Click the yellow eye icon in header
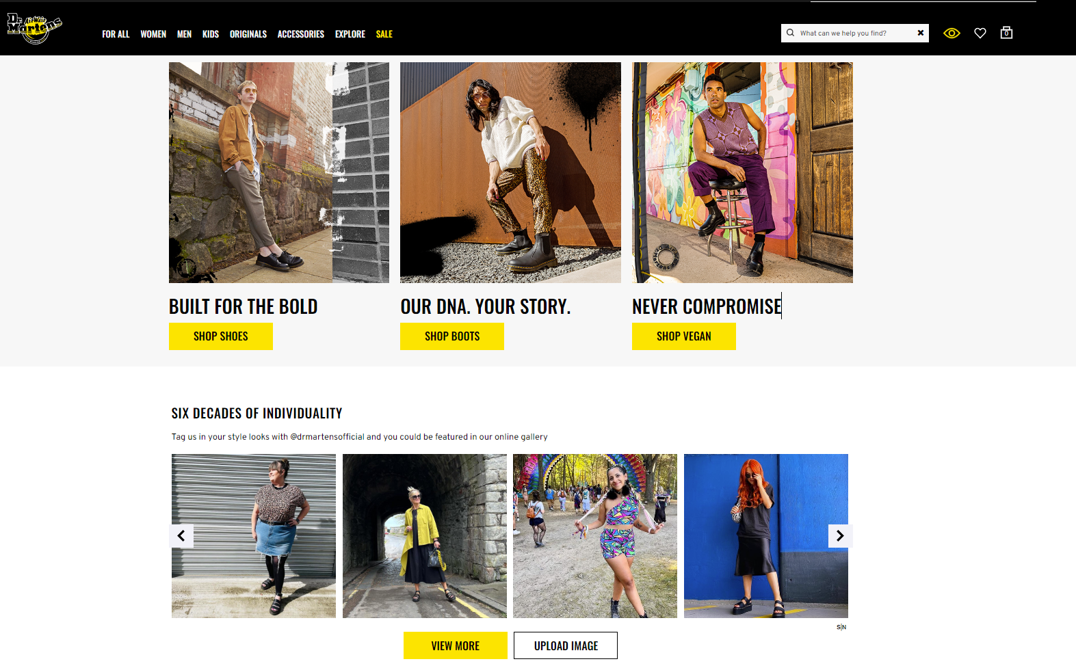The height and width of the screenshot is (668, 1076). pos(952,33)
